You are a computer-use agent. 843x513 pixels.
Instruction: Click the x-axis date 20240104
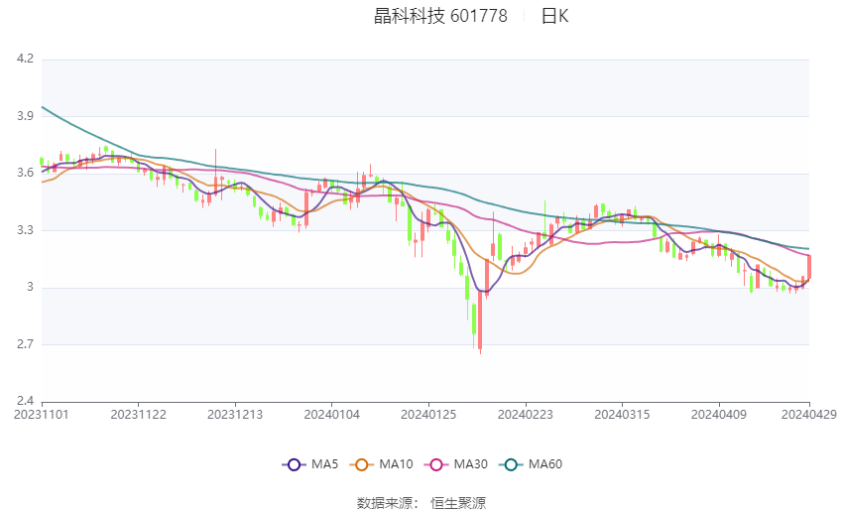(331, 415)
